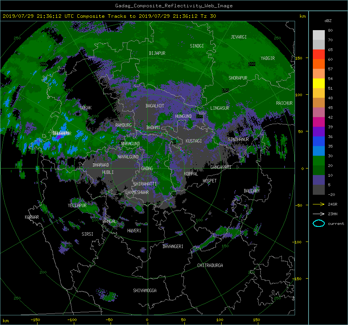The width and height of the screenshot is (348, 325).
Task: Click the HOSPET city label
Action: tap(210, 181)
